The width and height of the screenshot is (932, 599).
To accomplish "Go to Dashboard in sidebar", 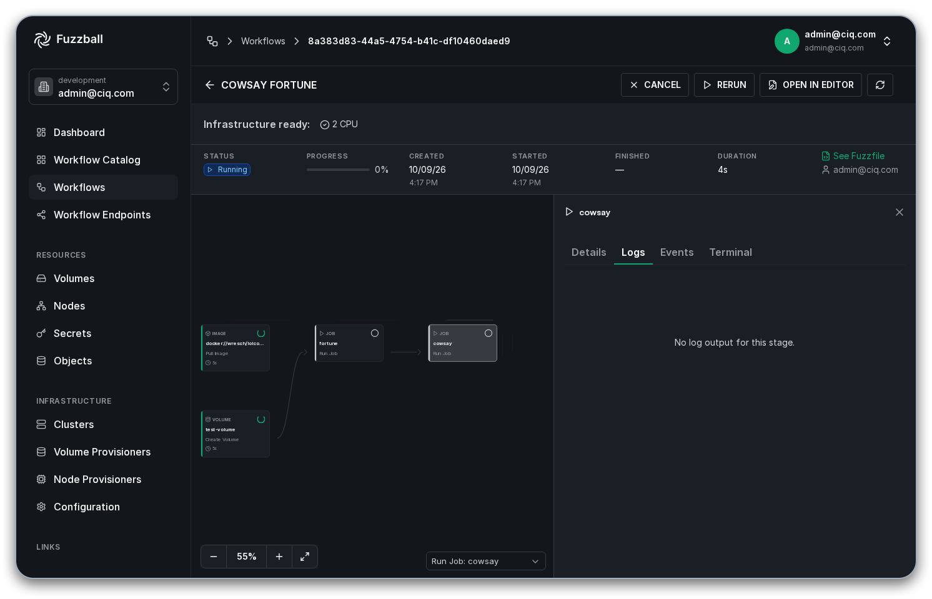I will pos(103,132).
